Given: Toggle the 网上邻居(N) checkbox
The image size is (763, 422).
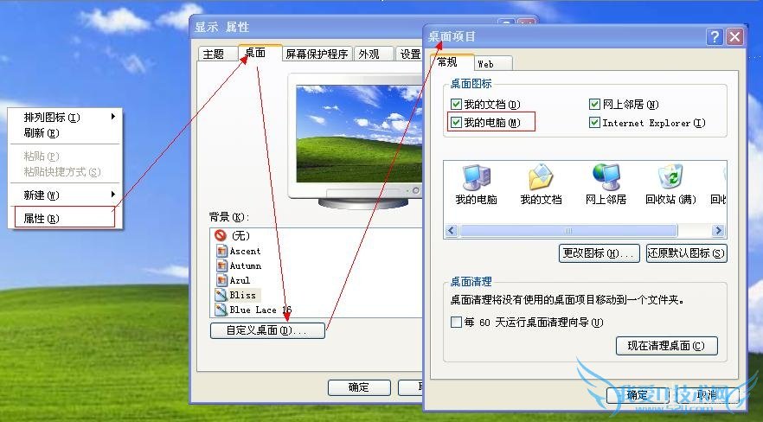Looking at the screenshot, I should tap(594, 104).
